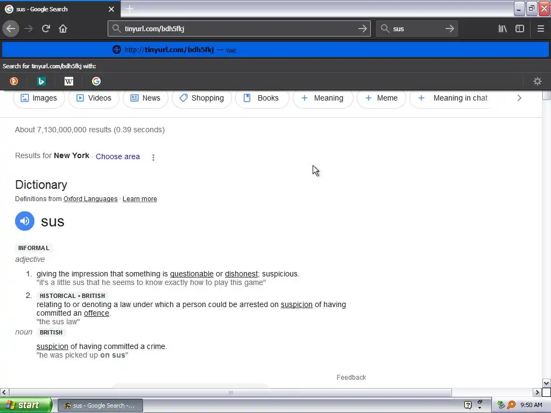The height and width of the screenshot is (413, 551).
Task: Click the INFORMAL label badge
Action: tap(34, 248)
